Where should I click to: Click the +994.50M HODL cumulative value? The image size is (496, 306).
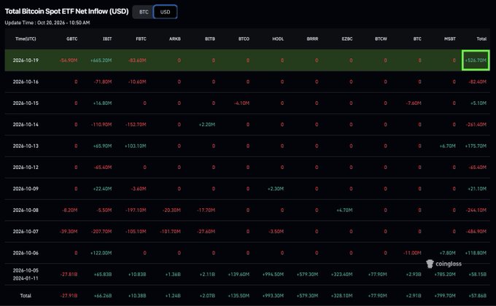(x=273, y=275)
